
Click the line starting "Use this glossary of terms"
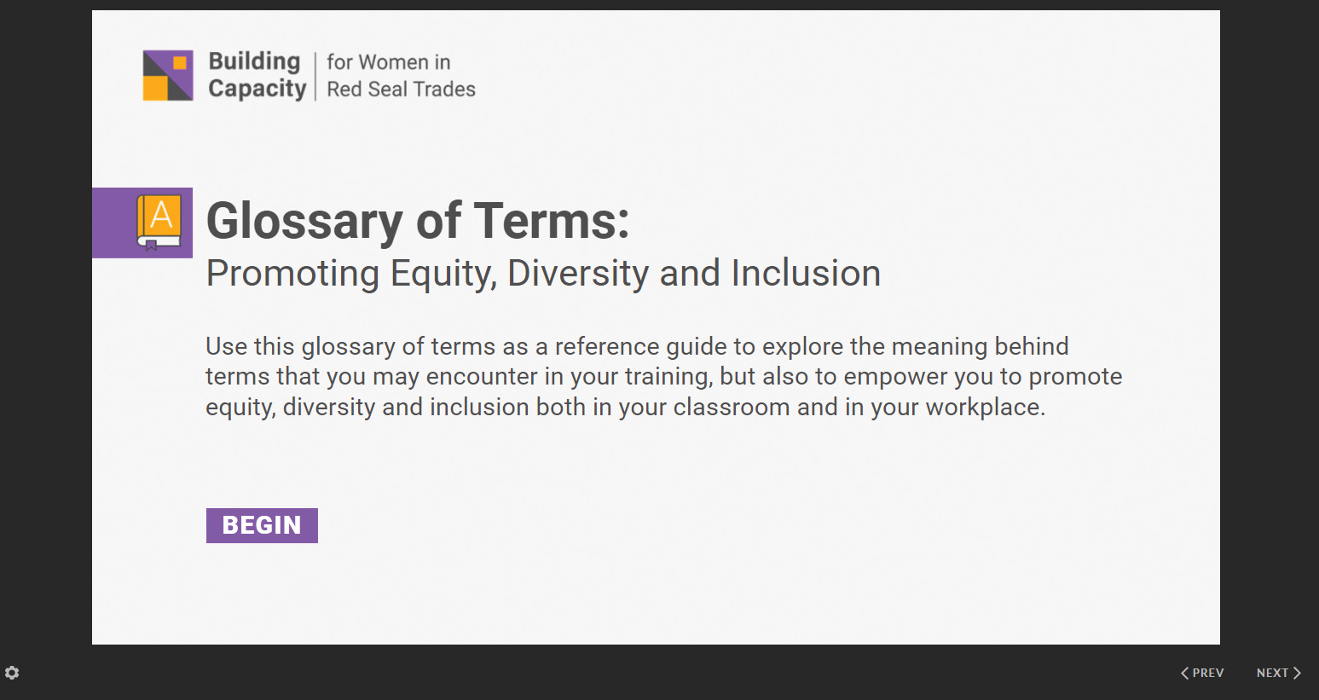click(x=636, y=346)
